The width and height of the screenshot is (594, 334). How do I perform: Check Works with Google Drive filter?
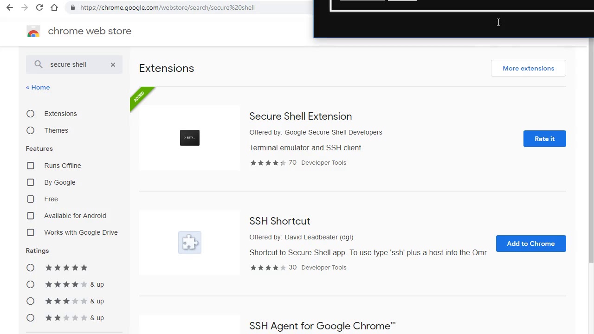[x=30, y=232]
